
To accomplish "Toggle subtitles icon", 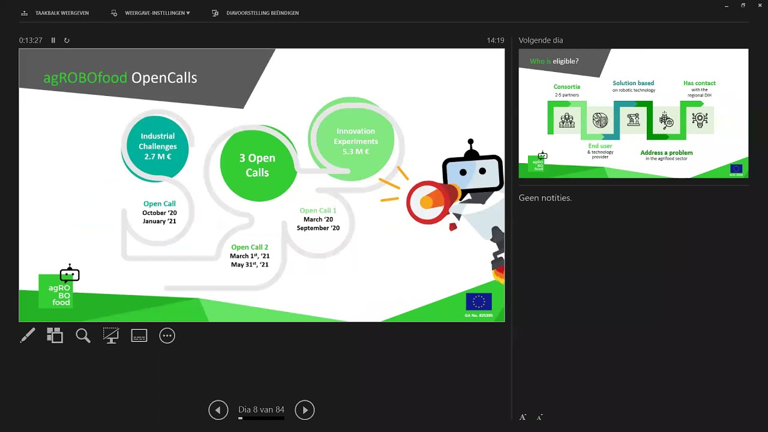I will (139, 335).
